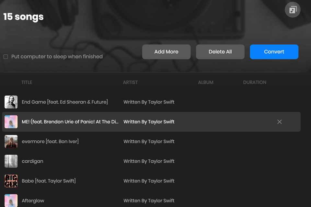Start conversion with the Convert button
This screenshot has height=207, width=311.
(274, 52)
